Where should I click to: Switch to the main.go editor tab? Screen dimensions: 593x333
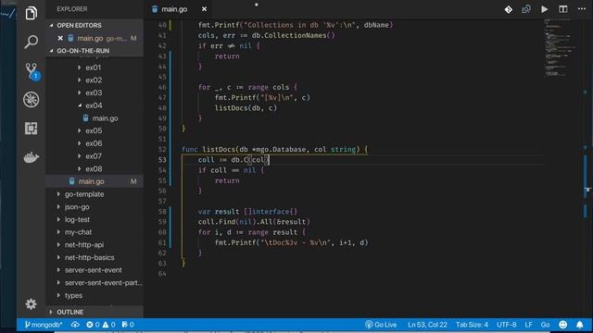(174, 9)
